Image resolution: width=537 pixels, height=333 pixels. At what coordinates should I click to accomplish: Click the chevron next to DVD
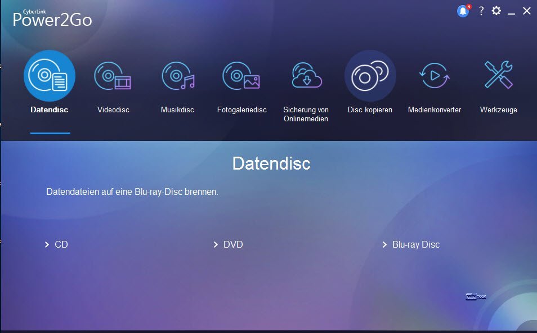[x=216, y=244]
